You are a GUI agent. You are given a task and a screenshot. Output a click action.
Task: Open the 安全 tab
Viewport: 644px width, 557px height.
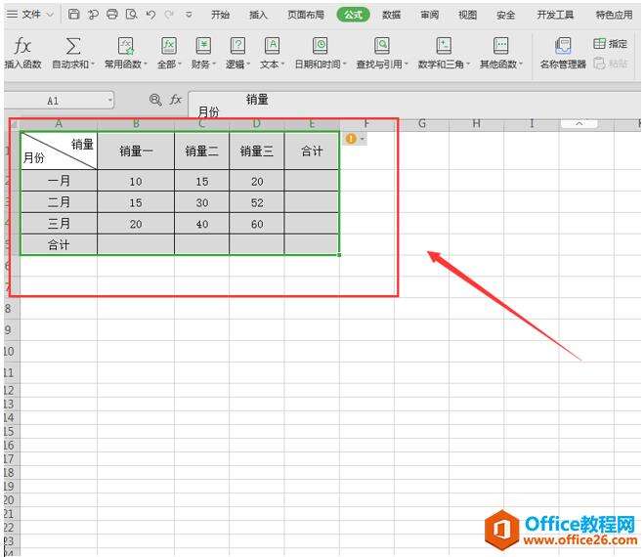click(x=505, y=15)
